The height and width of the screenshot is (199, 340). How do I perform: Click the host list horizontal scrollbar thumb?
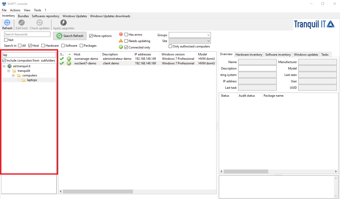[x=98, y=191]
